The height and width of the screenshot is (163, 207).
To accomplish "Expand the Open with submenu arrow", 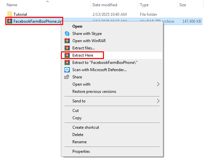I will click(x=158, y=84).
